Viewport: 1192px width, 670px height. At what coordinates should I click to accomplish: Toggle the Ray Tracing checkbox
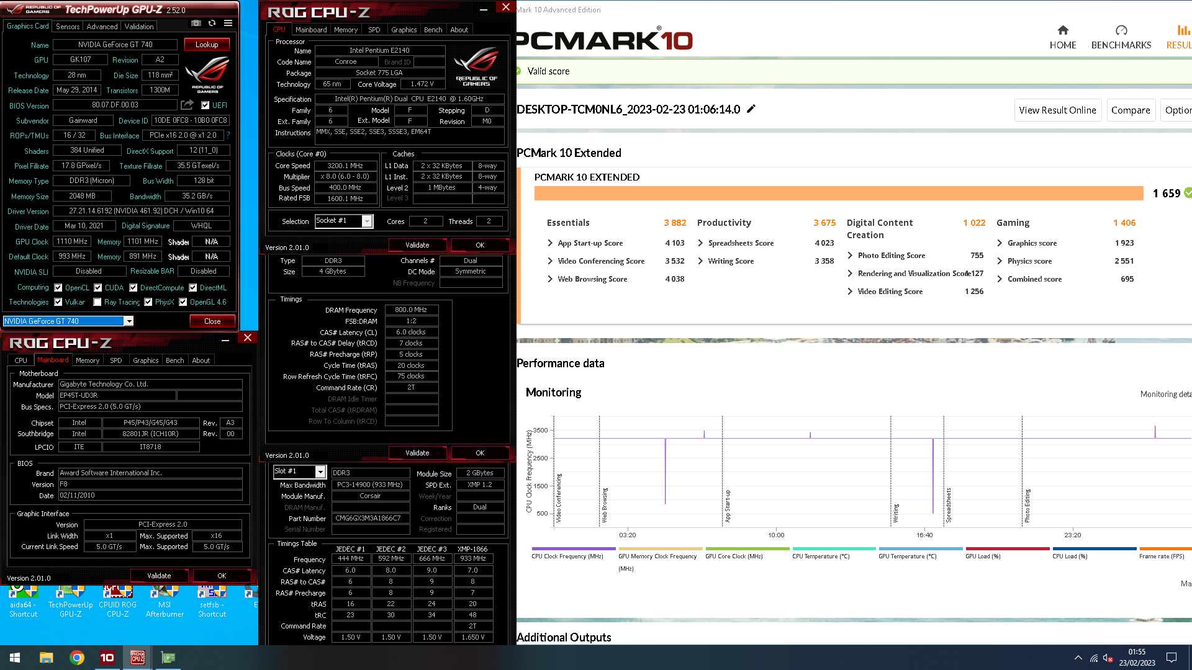pyautogui.click(x=97, y=302)
